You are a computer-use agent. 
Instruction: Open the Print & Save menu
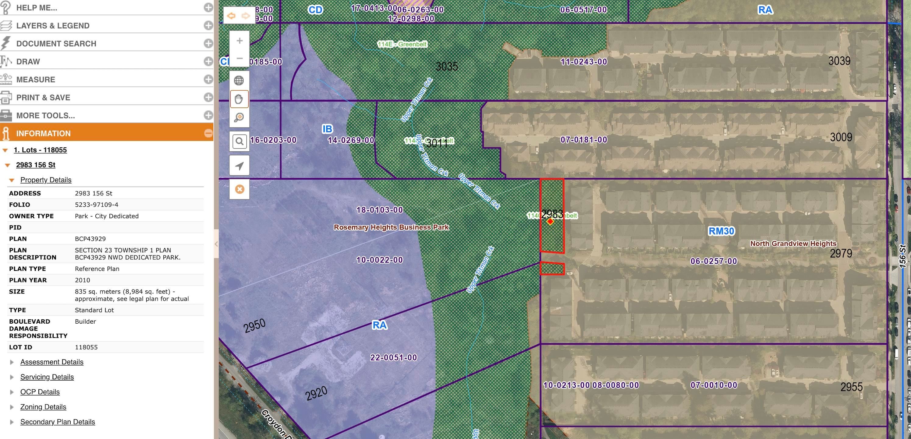click(x=43, y=97)
